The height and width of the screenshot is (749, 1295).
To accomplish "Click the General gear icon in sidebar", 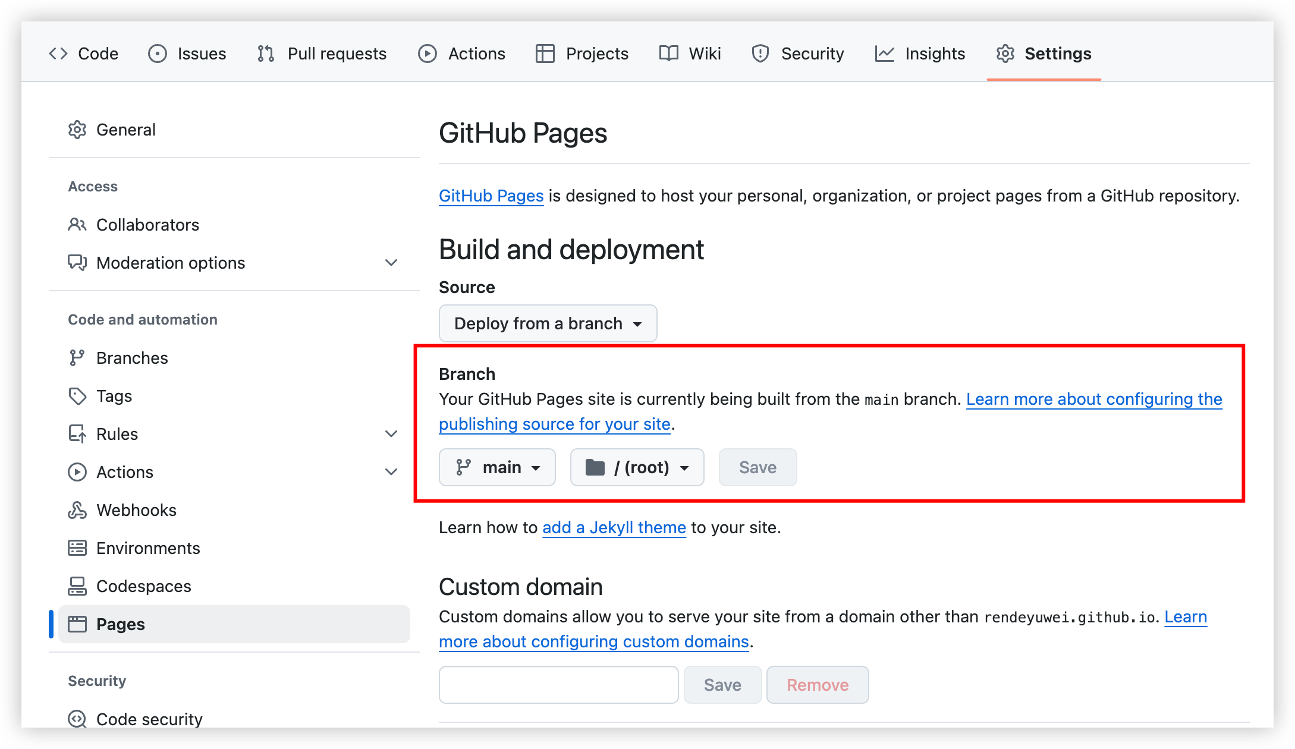I will [77, 130].
